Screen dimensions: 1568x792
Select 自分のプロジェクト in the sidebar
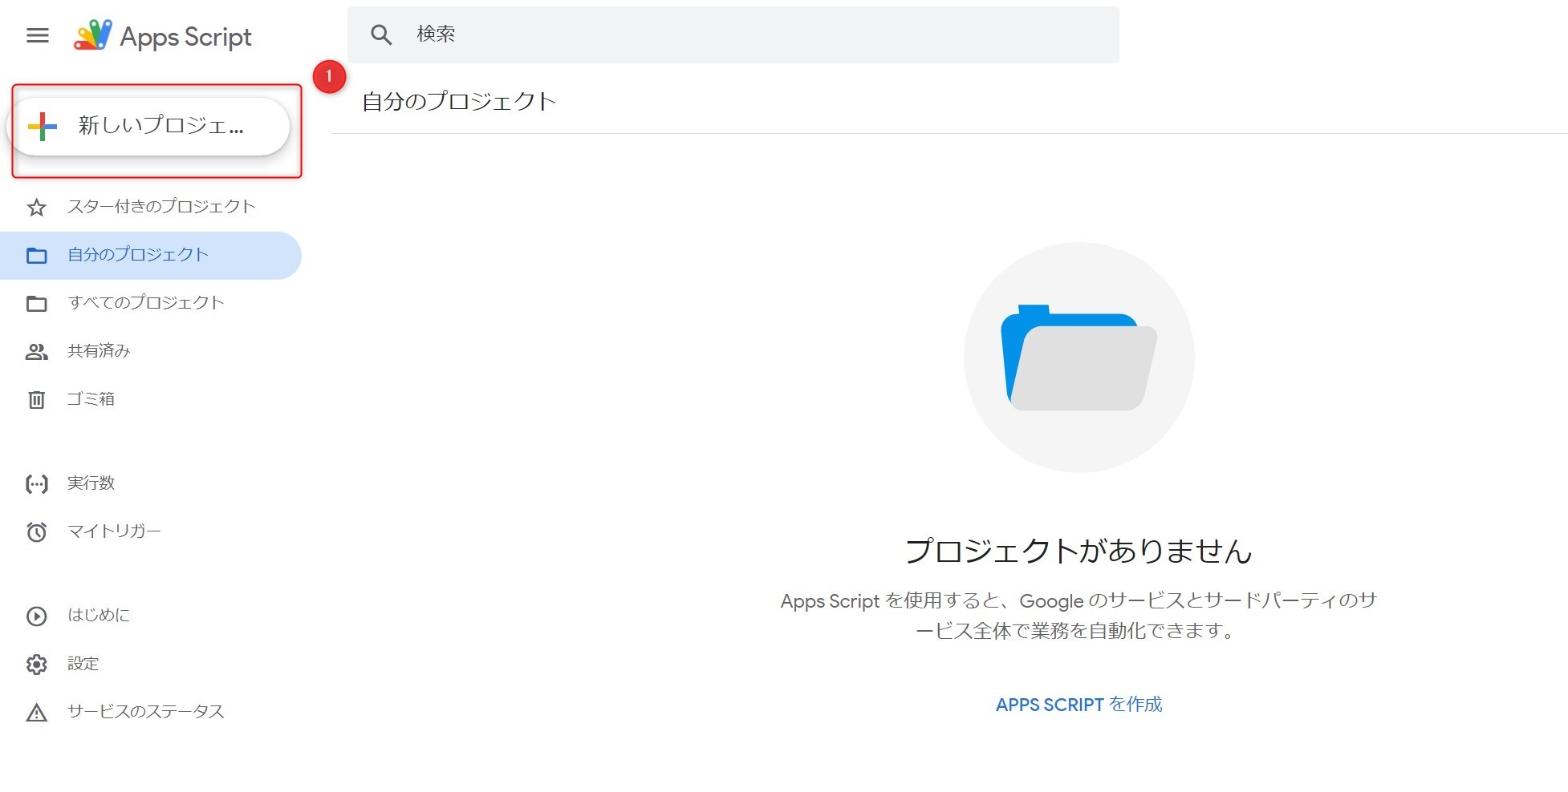point(138,255)
